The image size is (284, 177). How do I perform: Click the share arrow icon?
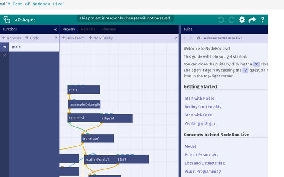coord(252,19)
